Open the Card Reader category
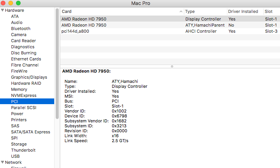Image resolution: width=280 pixels, height=168 pixels. (23, 41)
